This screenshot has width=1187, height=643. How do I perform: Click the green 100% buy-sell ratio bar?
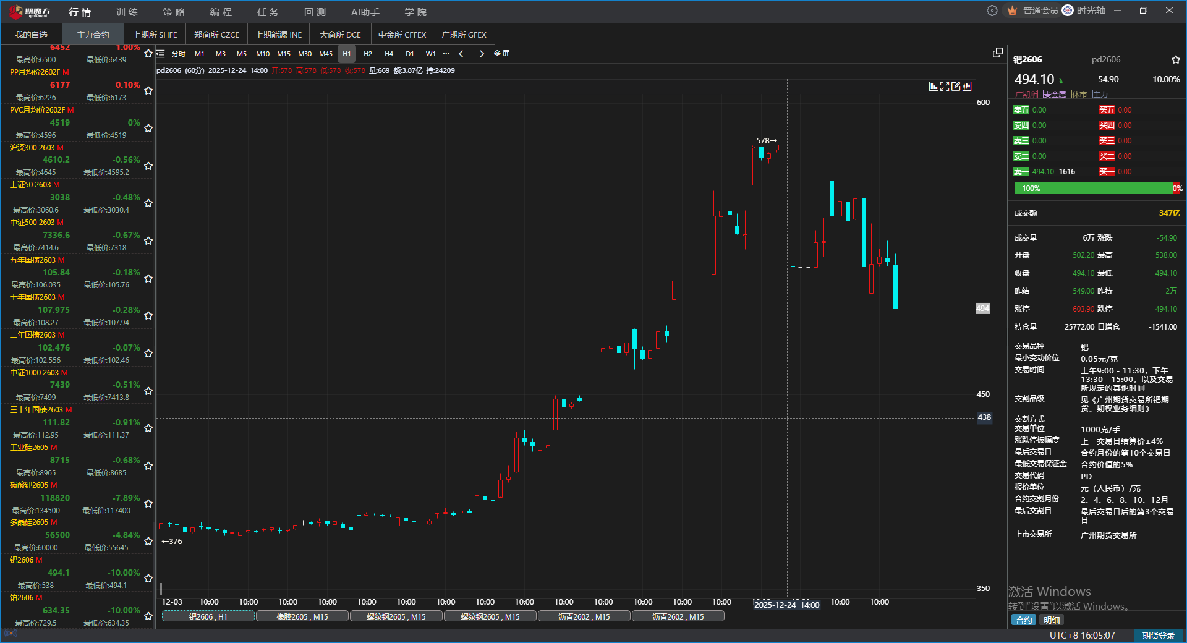tap(1092, 189)
